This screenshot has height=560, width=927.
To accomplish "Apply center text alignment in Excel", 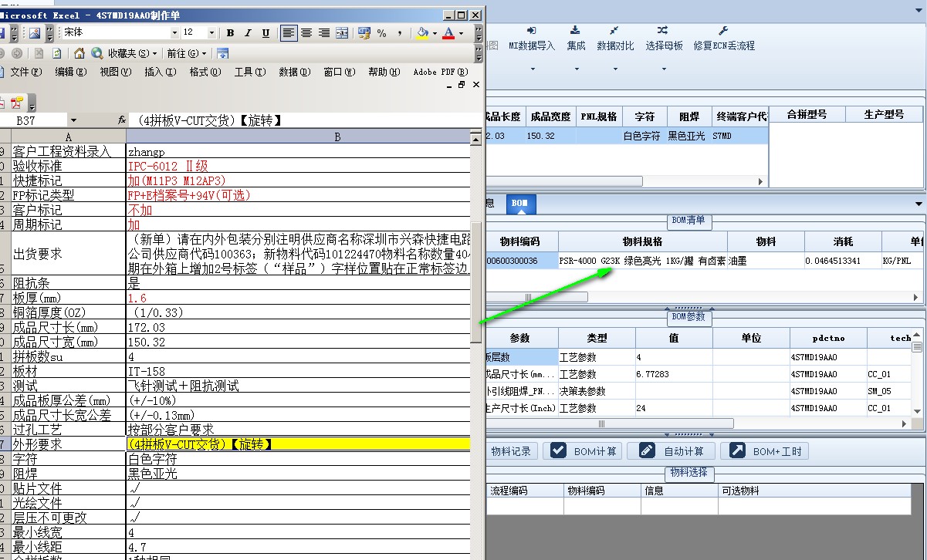I will tap(306, 33).
